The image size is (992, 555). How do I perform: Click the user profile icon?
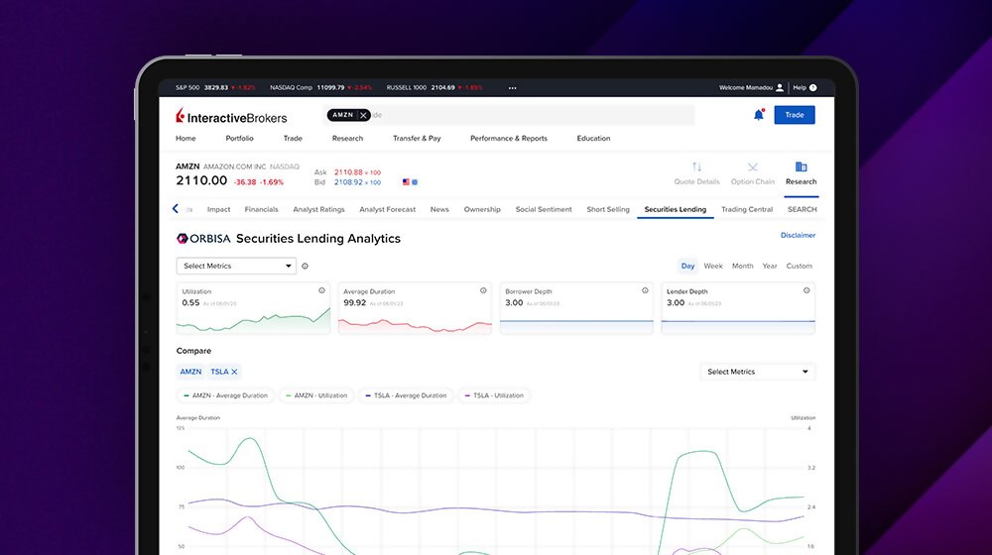[780, 87]
